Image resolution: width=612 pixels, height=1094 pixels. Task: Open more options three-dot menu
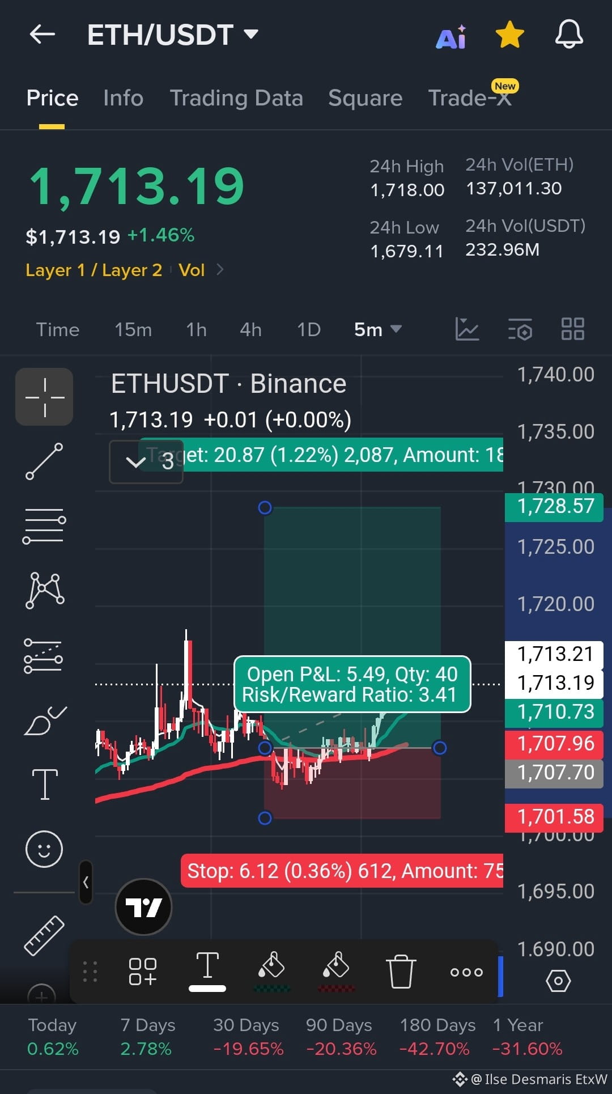click(x=466, y=972)
